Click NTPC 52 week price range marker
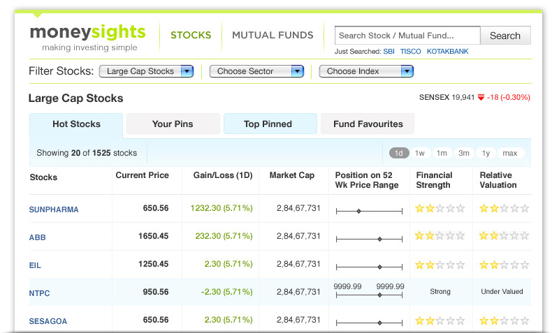 coord(379,295)
